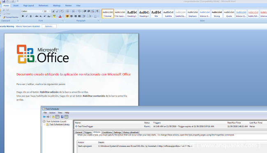Click the Save icon in quick access toolbar
Viewport: 267px width, 153px height.
point(4,1)
